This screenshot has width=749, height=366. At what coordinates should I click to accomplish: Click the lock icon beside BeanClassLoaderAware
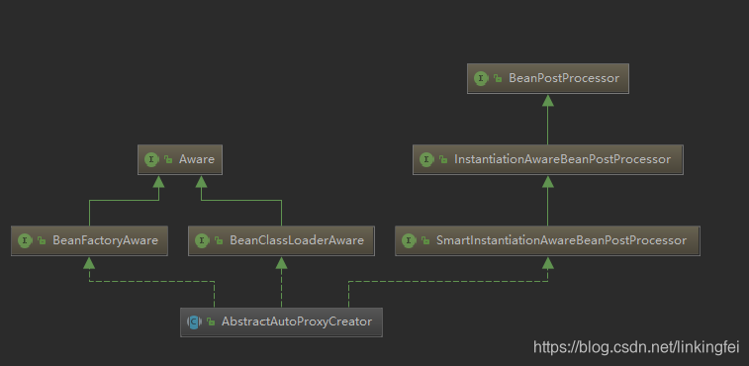[219, 241]
